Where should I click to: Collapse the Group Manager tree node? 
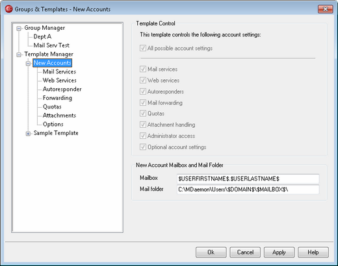(19, 29)
